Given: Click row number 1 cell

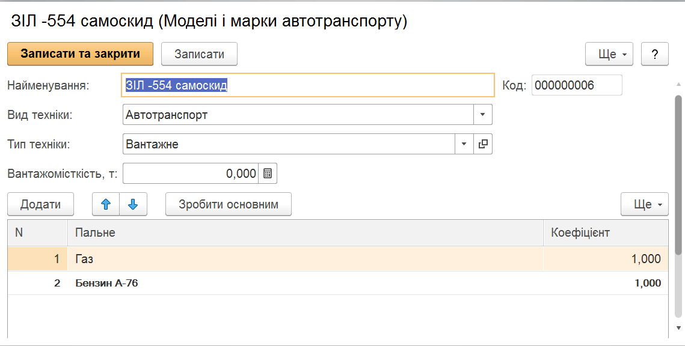Looking at the screenshot, I should pyautogui.click(x=37, y=259).
